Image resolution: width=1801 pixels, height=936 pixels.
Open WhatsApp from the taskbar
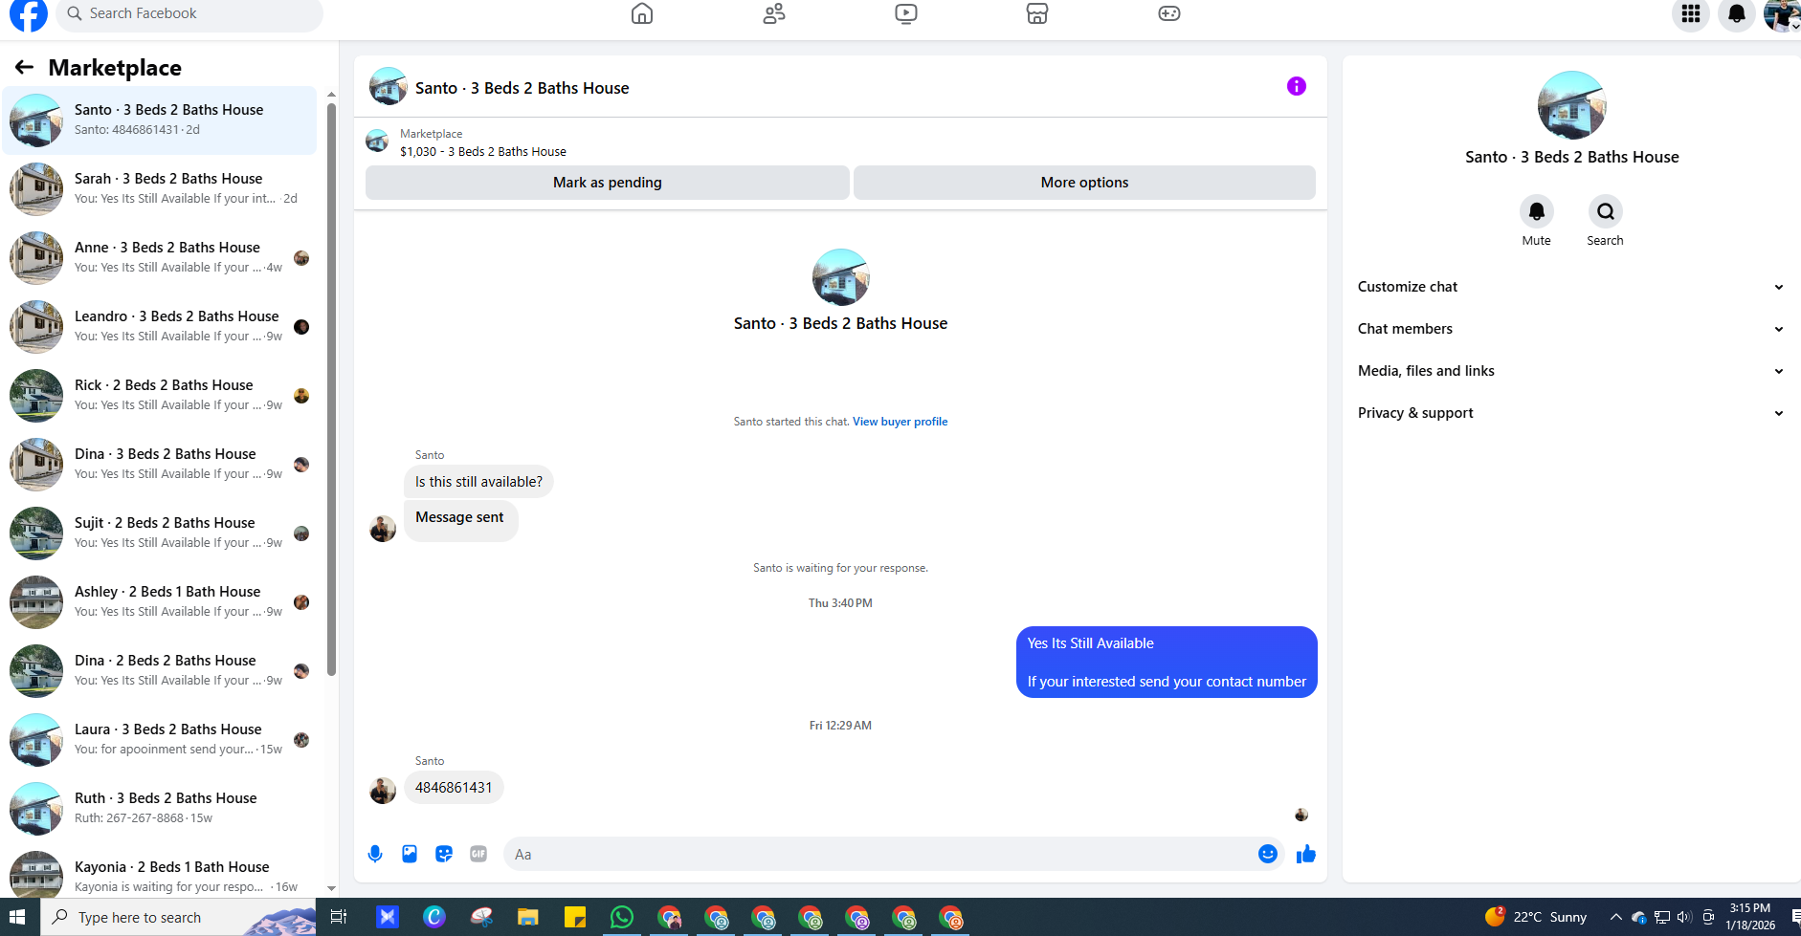622,918
